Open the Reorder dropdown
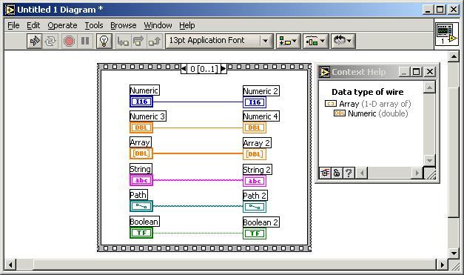The image size is (464, 275). (343, 41)
